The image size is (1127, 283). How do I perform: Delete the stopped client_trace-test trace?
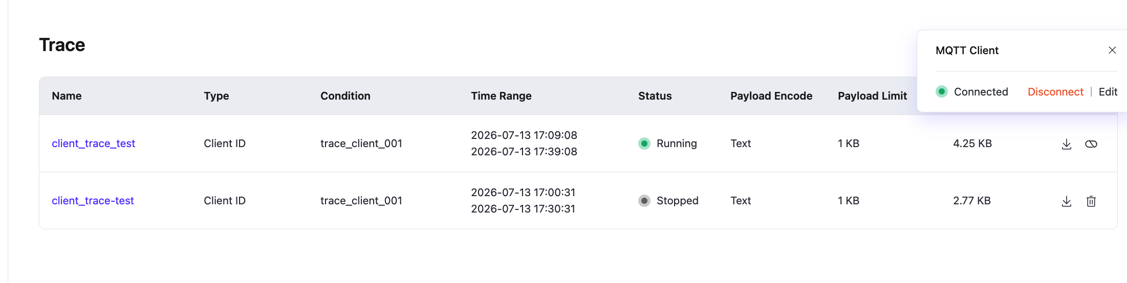[x=1091, y=201]
